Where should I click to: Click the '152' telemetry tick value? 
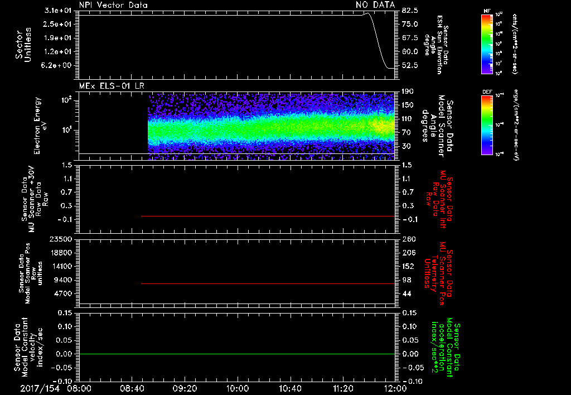(x=408, y=266)
